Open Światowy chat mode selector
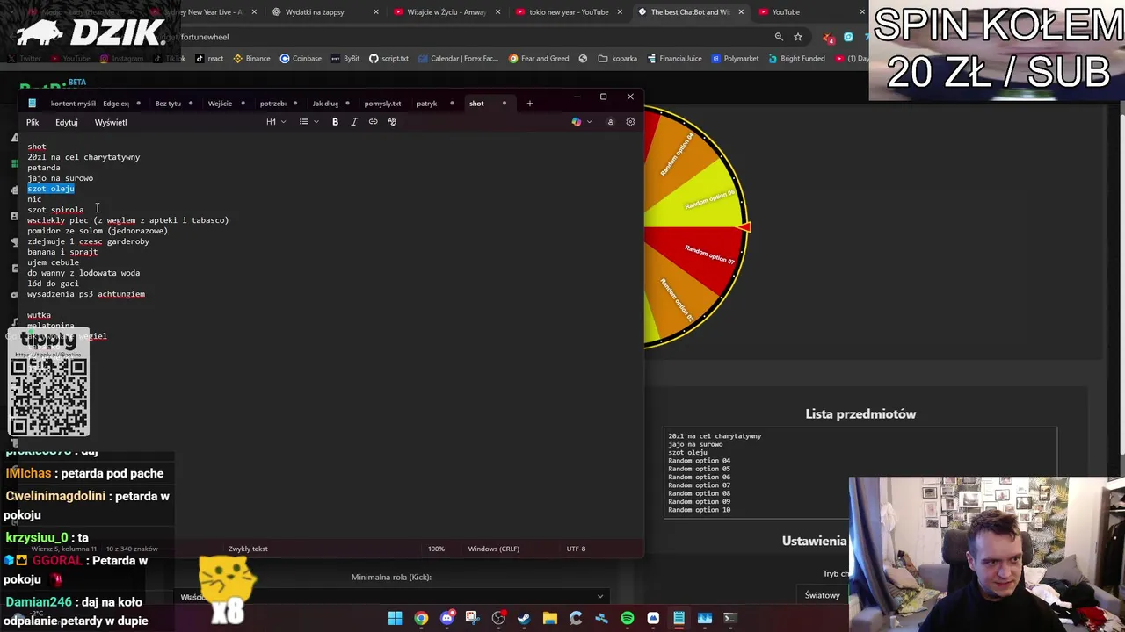Viewport: 1125px width, 632px height. pyautogui.click(x=823, y=595)
